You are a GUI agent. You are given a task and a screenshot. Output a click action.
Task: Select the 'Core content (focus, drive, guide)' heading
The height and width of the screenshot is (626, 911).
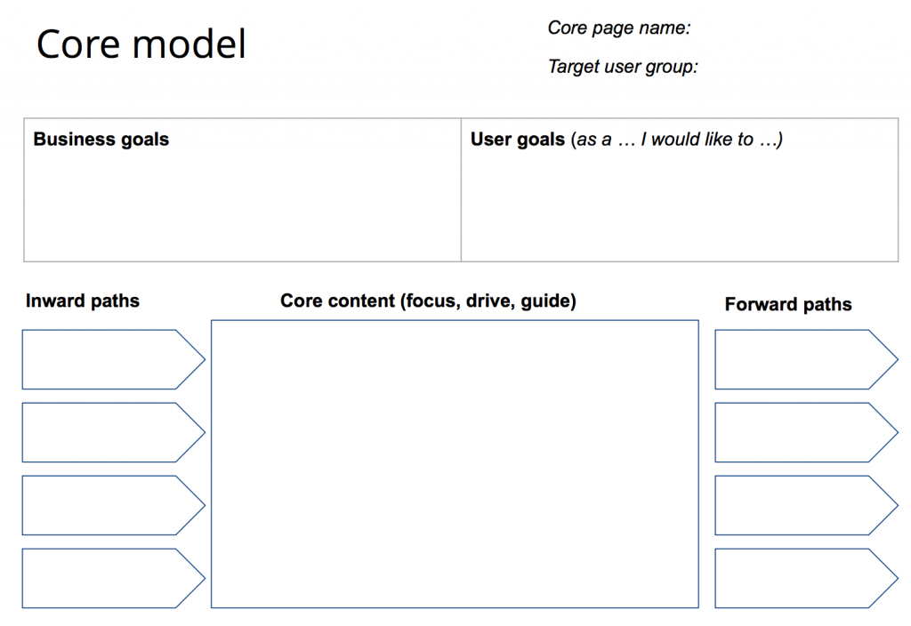(428, 301)
